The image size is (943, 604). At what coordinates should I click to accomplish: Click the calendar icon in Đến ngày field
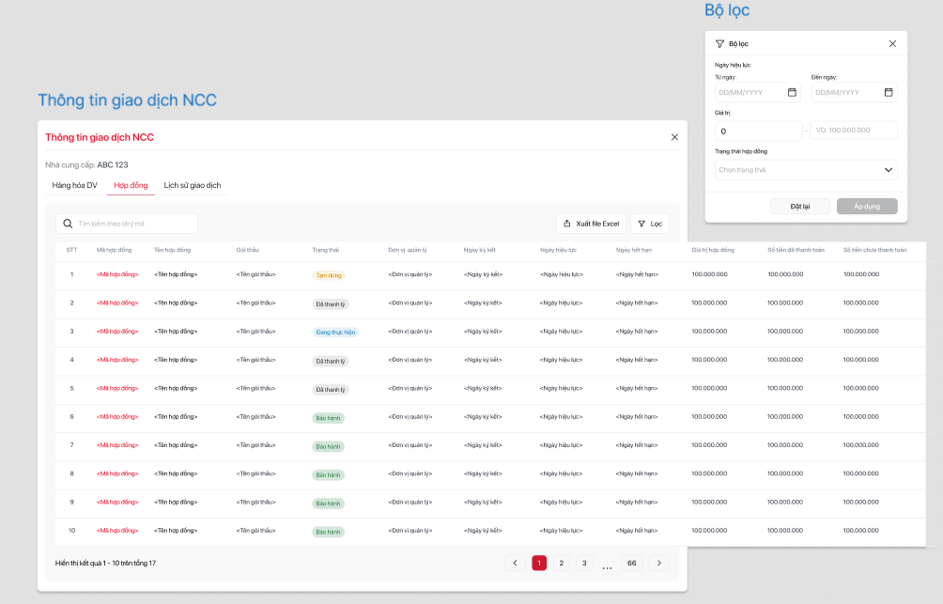tap(888, 92)
